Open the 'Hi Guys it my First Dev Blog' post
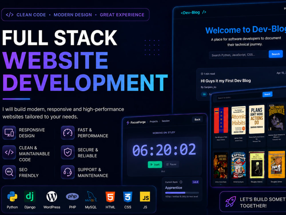 tap(226, 81)
